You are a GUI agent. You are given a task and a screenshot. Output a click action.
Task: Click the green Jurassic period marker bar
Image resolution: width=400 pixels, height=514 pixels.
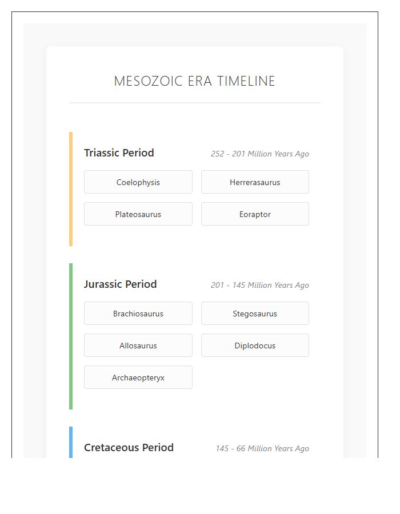coord(70,334)
